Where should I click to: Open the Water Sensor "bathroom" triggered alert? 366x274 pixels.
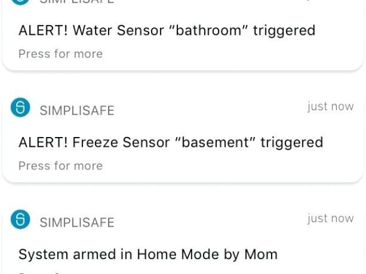166,30
